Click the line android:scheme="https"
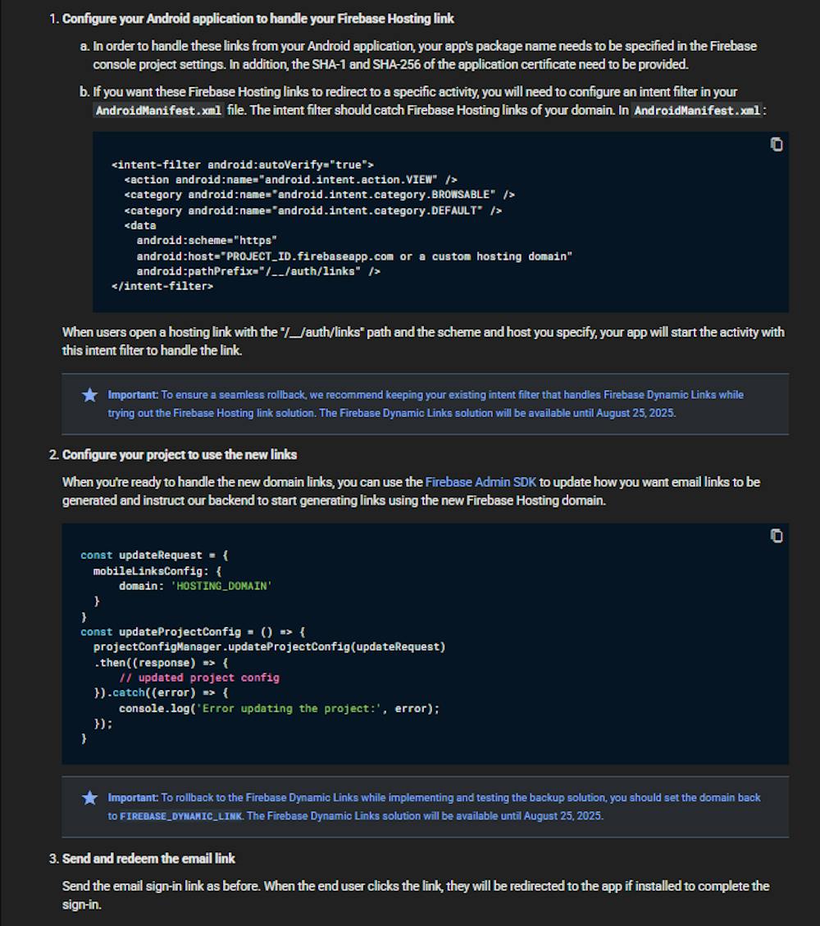Screen dimensions: 820x926 click(x=207, y=240)
